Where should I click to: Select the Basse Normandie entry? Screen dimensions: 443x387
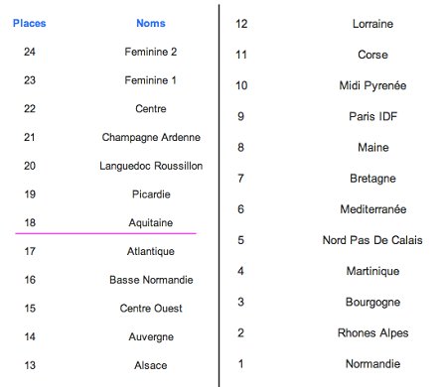151,280
